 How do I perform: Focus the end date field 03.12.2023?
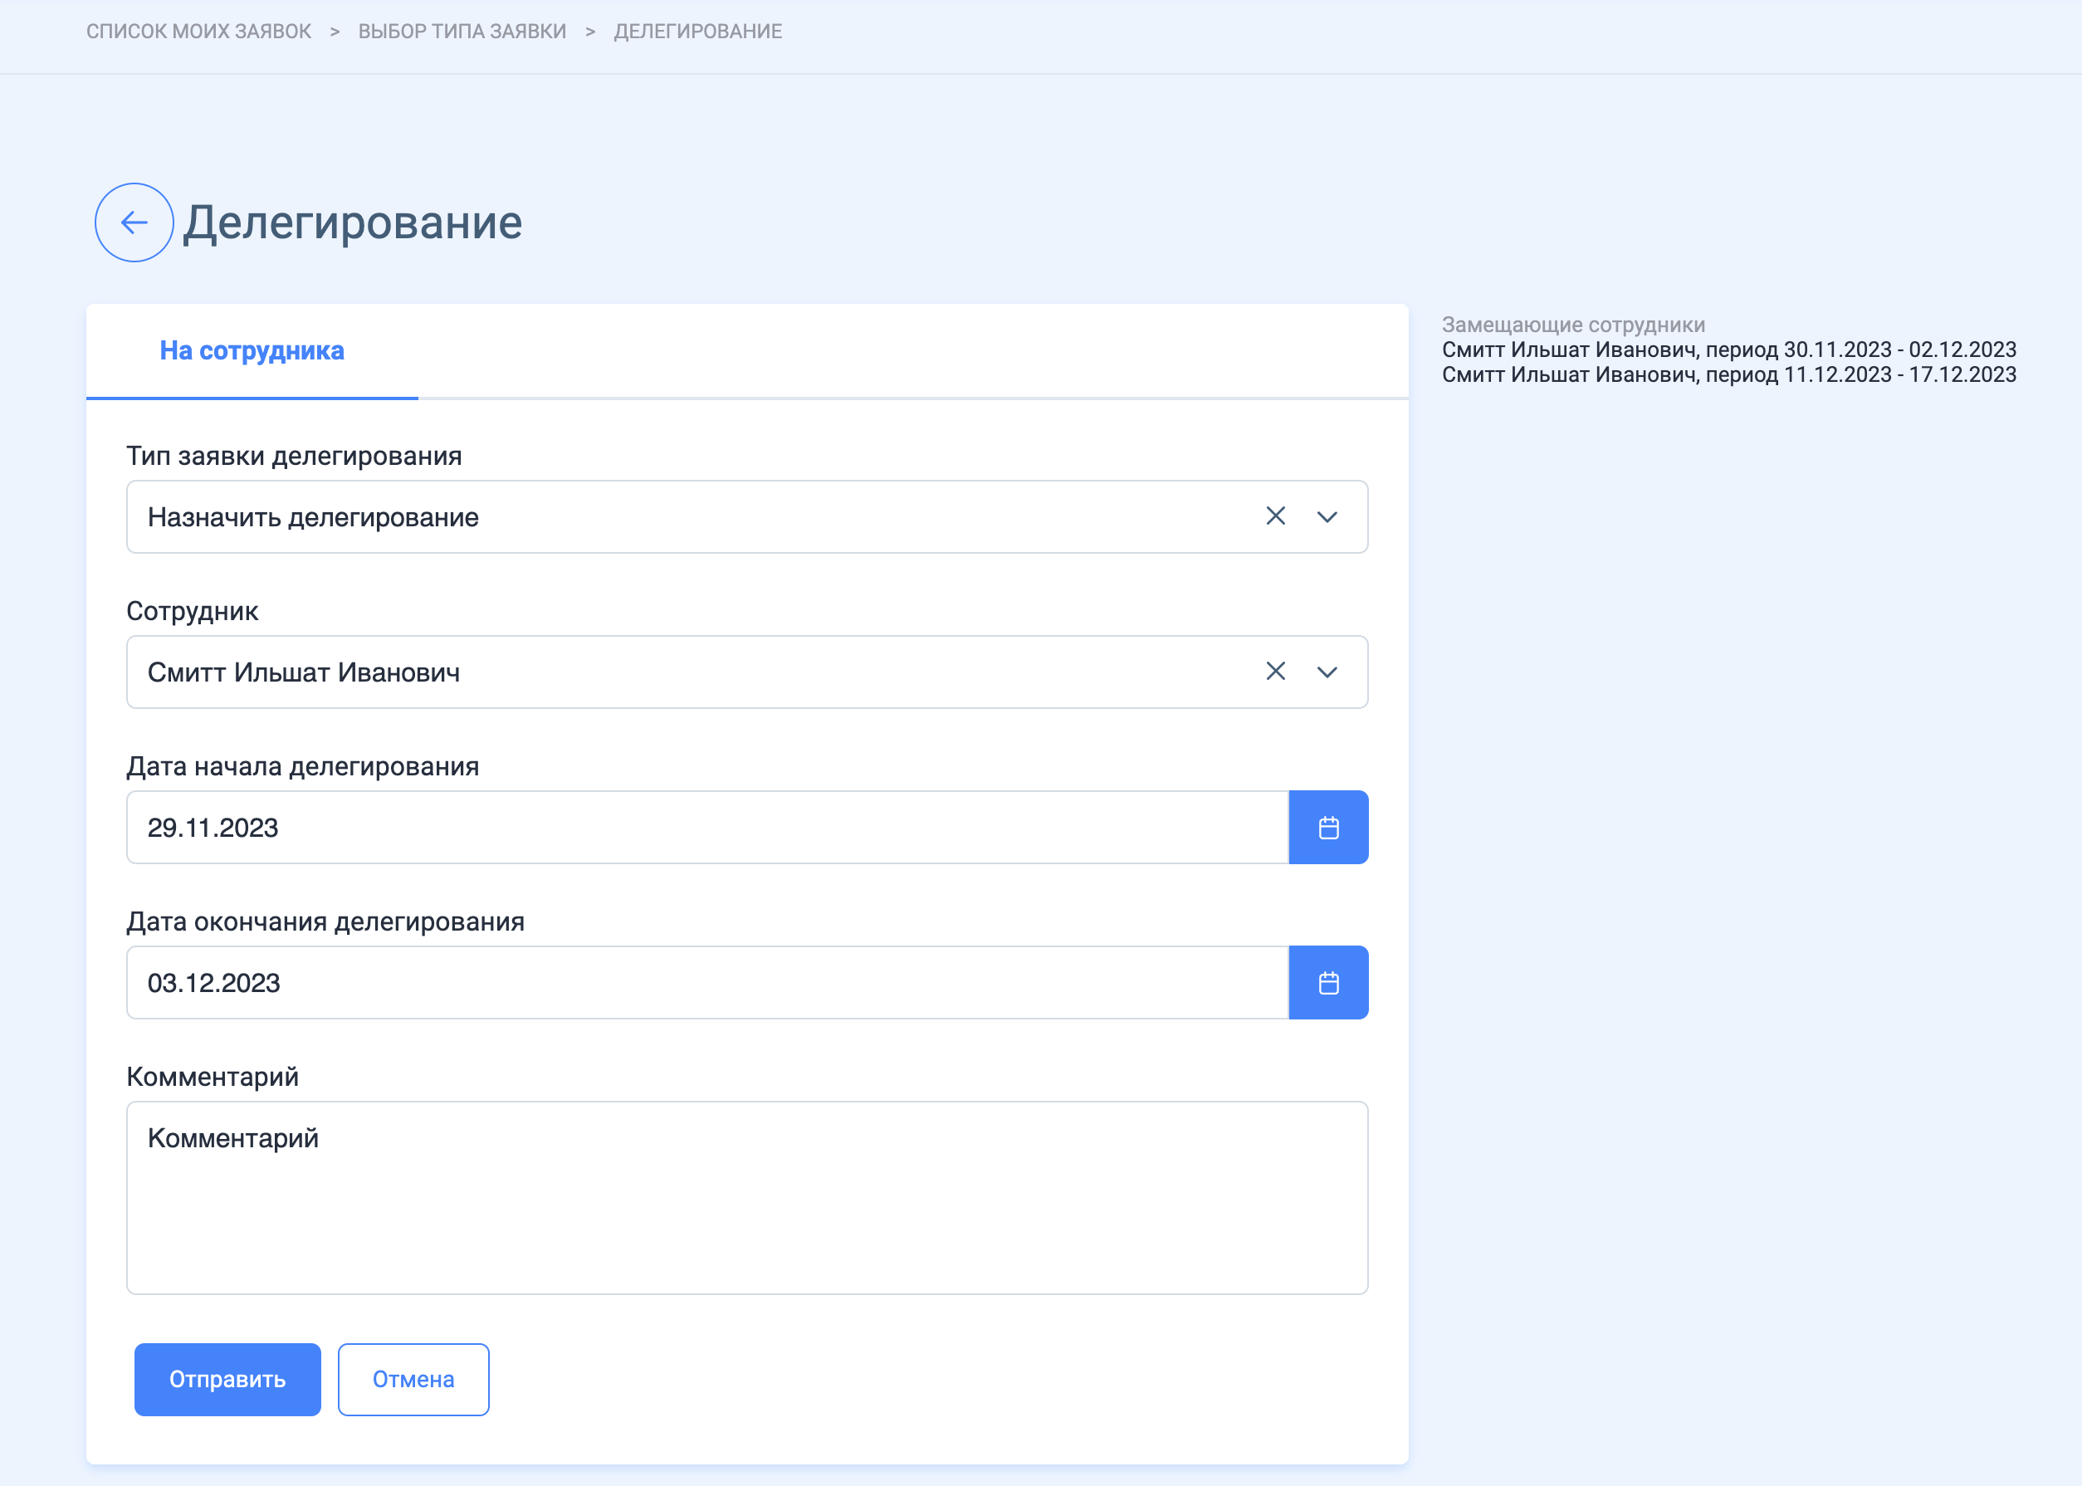(707, 983)
